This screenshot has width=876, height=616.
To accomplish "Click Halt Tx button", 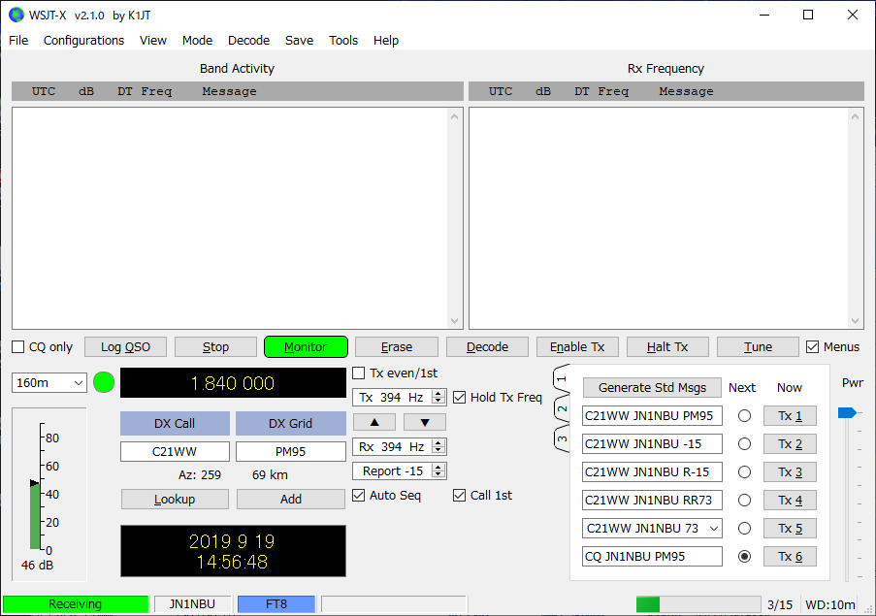I will point(667,347).
